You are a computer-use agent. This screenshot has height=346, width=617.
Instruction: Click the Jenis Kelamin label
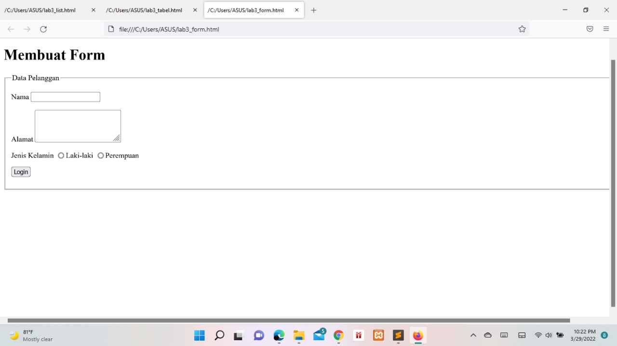tap(32, 155)
